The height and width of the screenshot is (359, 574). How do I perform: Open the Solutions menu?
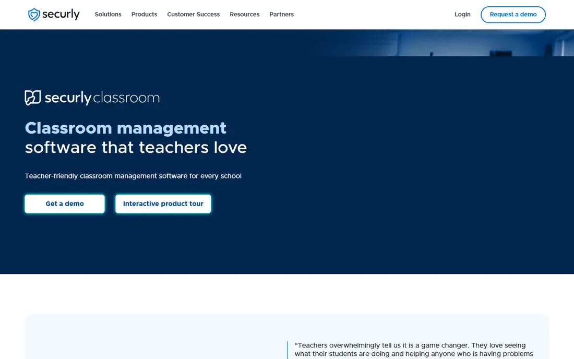pyautogui.click(x=108, y=14)
